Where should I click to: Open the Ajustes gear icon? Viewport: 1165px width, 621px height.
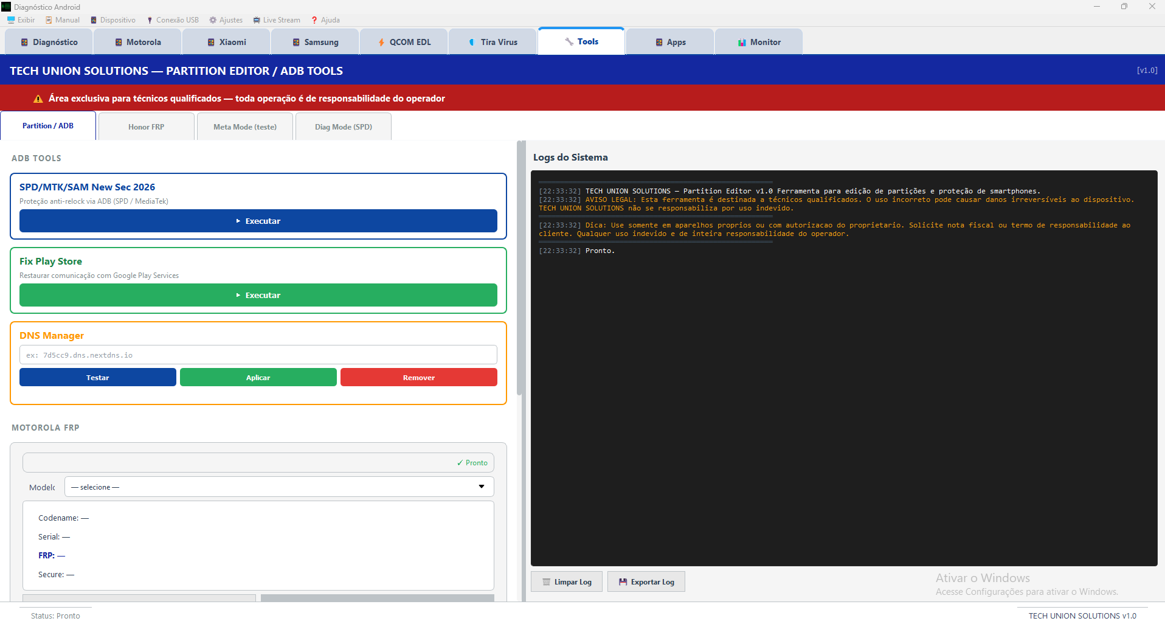(x=213, y=20)
